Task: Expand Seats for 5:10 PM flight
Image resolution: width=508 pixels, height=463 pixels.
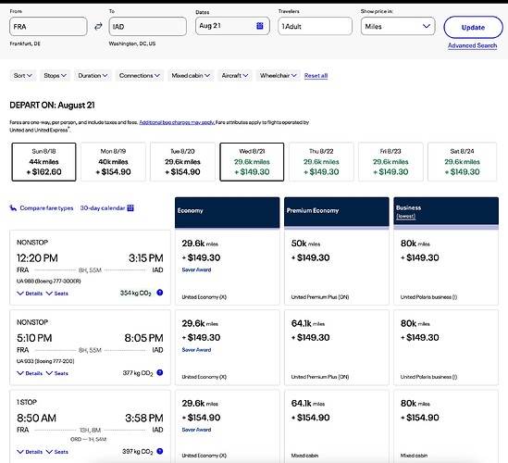Action: (57, 373)
